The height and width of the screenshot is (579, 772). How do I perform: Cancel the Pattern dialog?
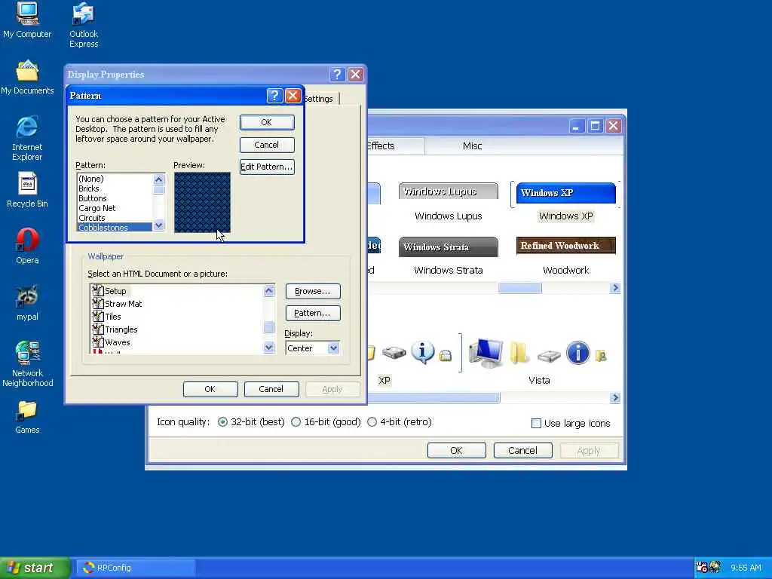[267, 145]
